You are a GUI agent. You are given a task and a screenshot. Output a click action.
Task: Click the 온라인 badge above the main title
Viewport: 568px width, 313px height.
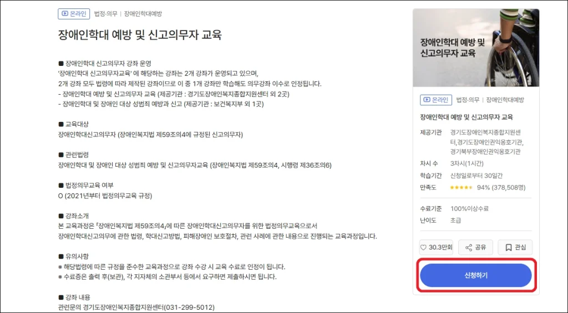pos(74,14)
